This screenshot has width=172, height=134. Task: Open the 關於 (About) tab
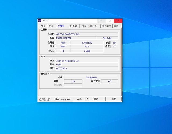tap(116, 26)
